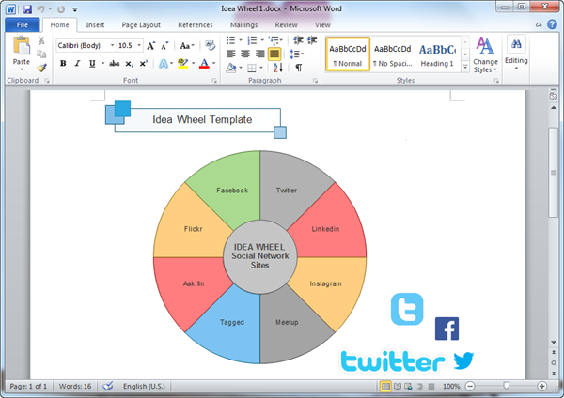The image size is (564, 398).
Task: Apply subscript formatting
Action: coord(129,64)
